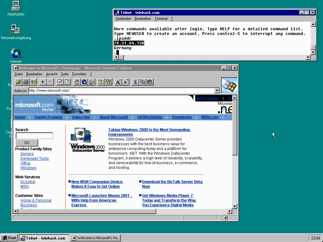323x242 pixels.
Task: Go forward with the right arrow button
Action: (x=50, y=82)
